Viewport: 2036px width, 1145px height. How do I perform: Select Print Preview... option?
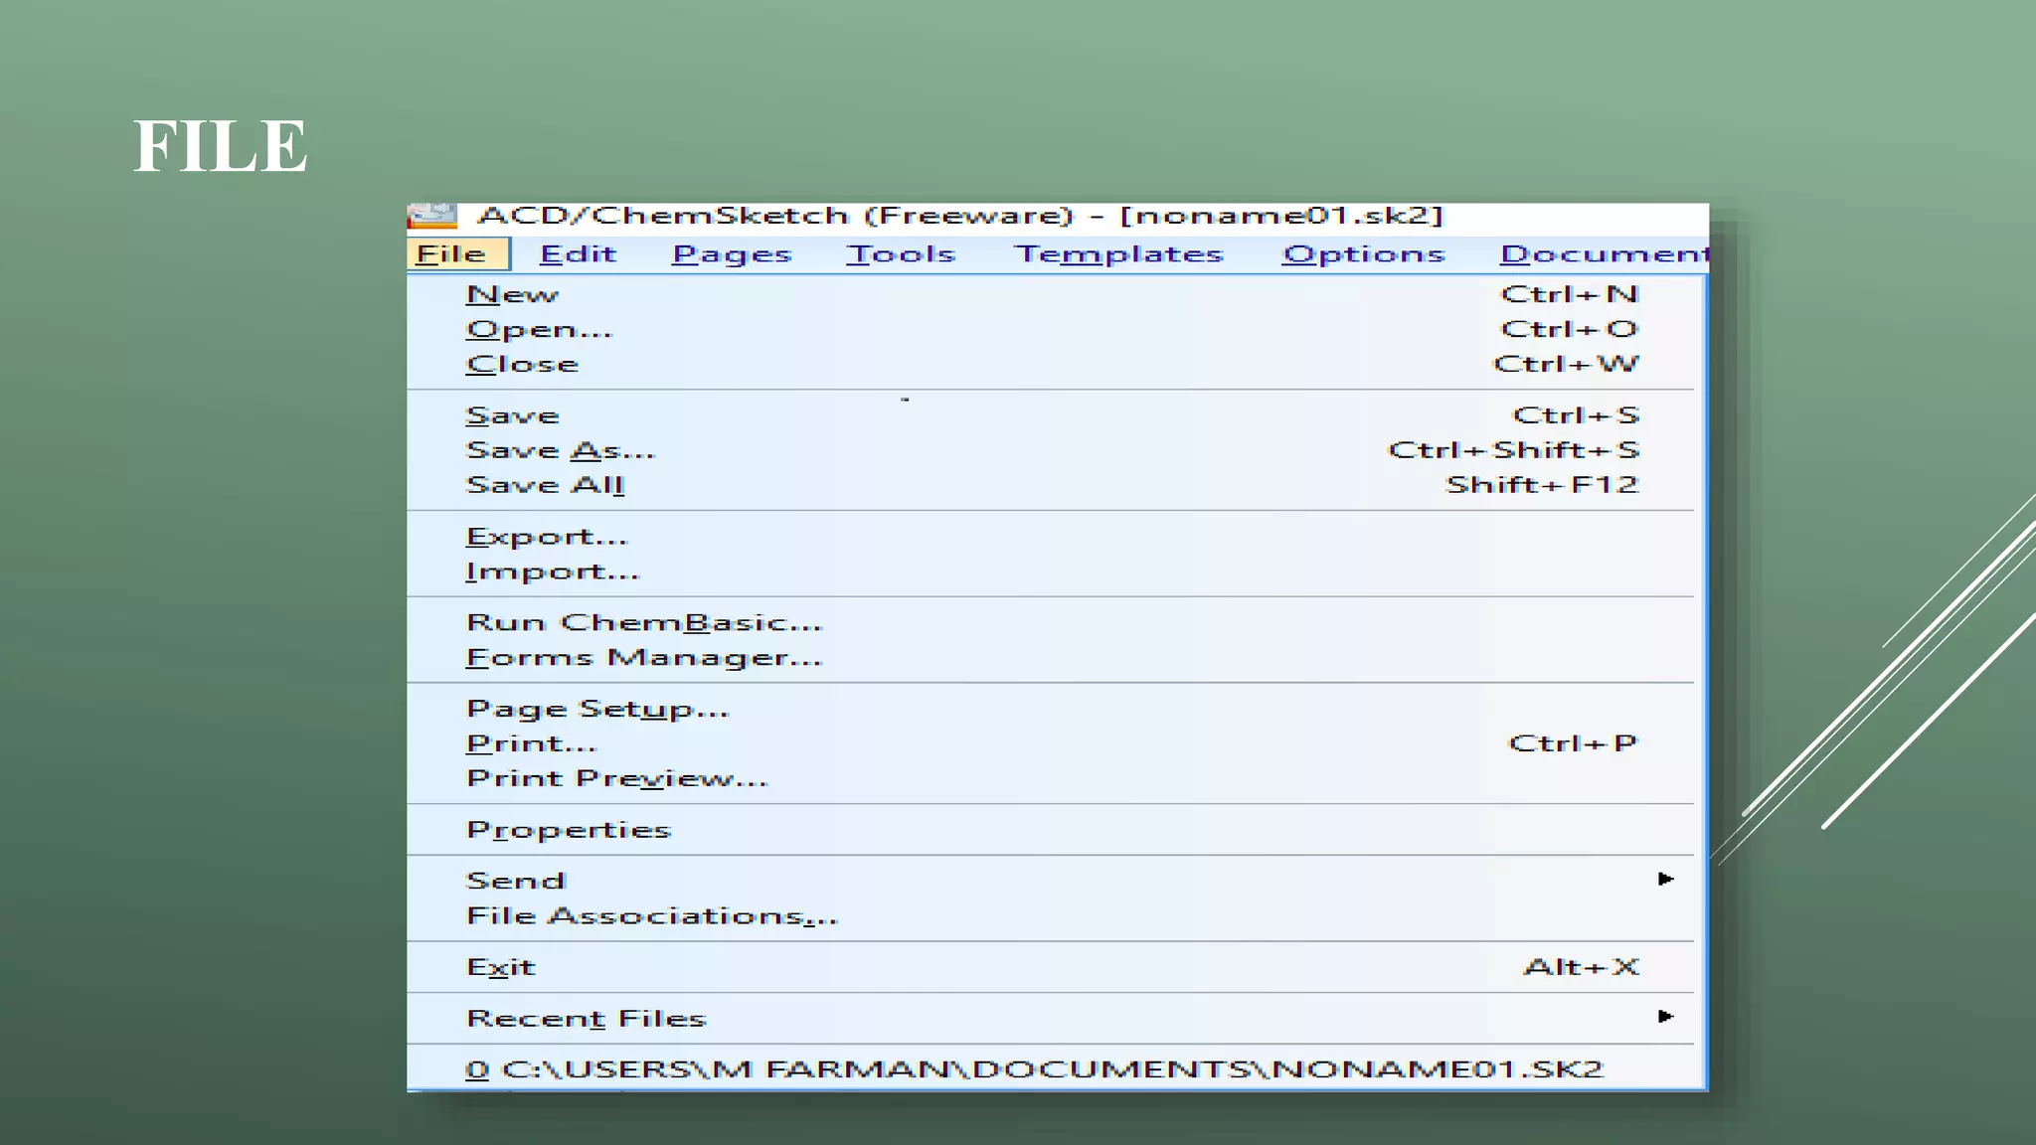tap(617, 778)
